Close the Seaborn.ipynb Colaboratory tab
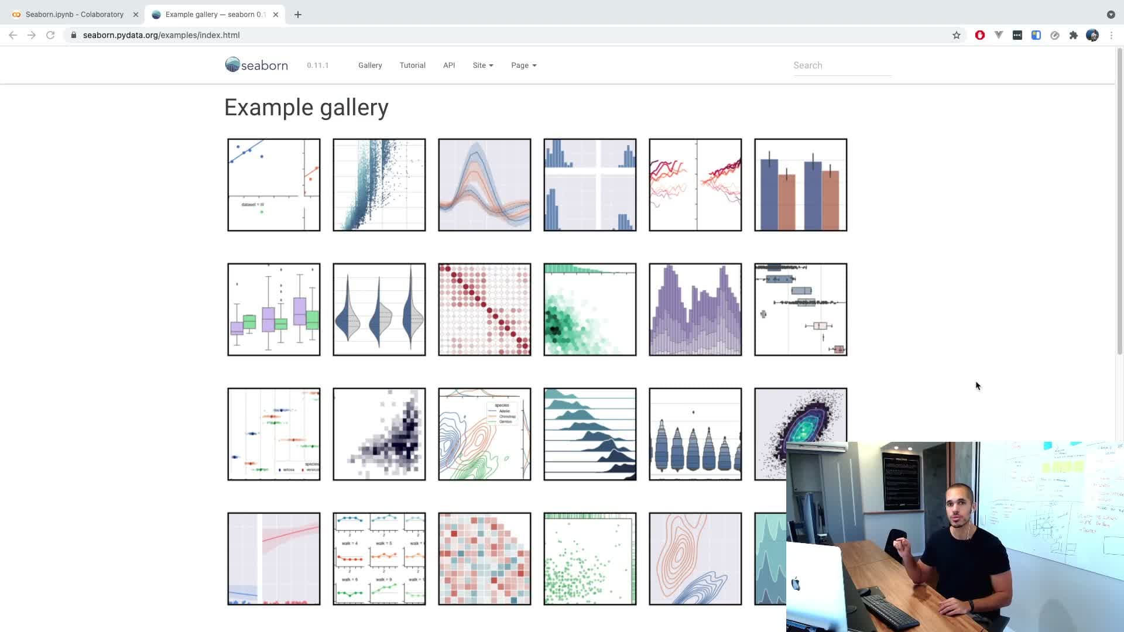Screen dimensions: 1124x632 click(x=136, y=15)
